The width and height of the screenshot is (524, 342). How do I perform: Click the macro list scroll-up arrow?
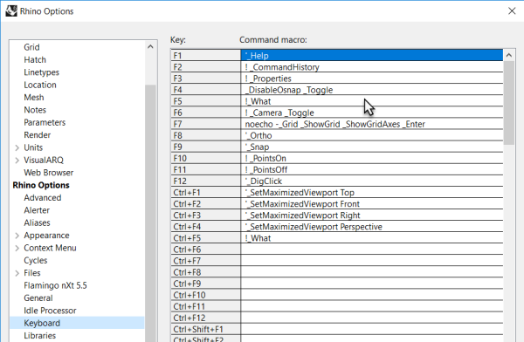tap(509, 56)
